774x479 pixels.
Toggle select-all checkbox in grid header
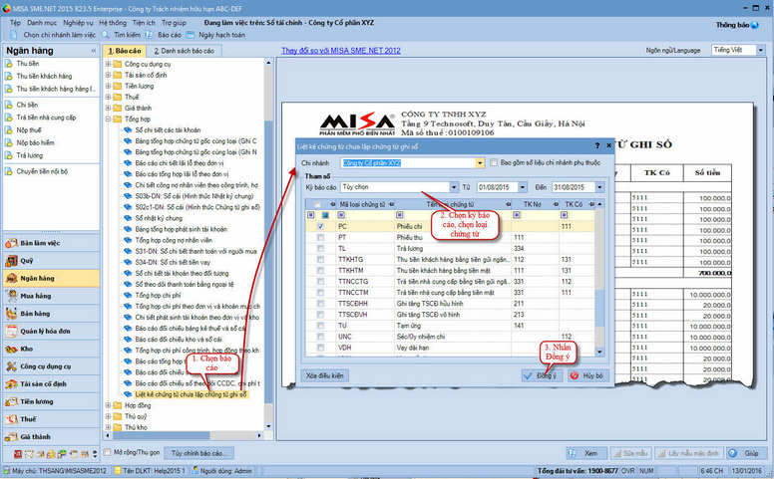(x=317, y=204)
